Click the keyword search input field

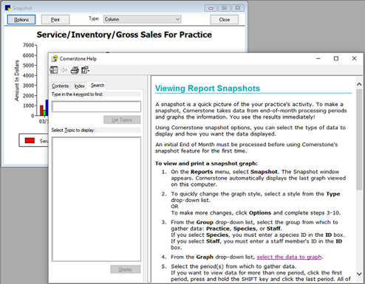pos(96,106)
